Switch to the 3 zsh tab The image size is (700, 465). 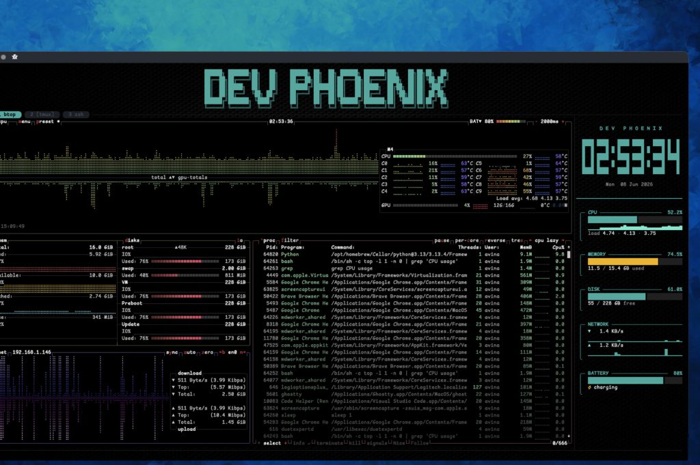(76, 115)
